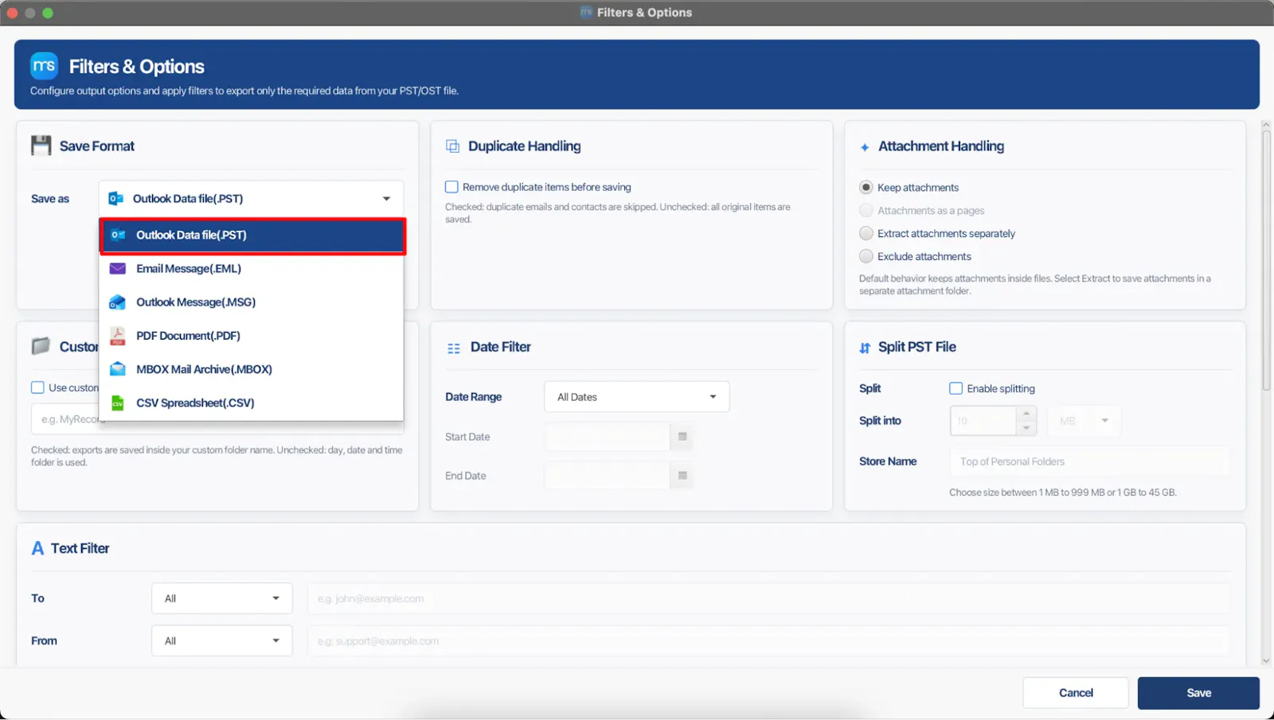
Task: Choose CSV Spreadsheet(.CSV) format
Action: tap(252, 403)
